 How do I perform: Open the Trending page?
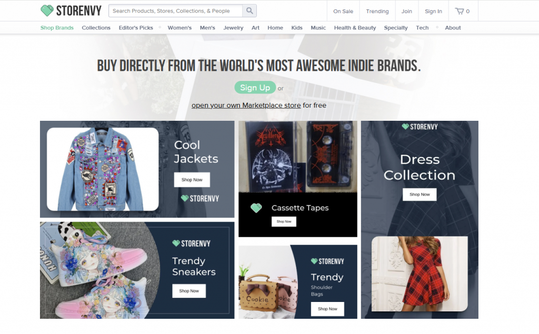[x=377, y=12]
